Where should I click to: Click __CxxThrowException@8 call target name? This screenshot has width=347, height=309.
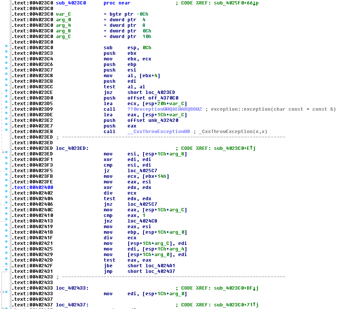tap(158, 132)
